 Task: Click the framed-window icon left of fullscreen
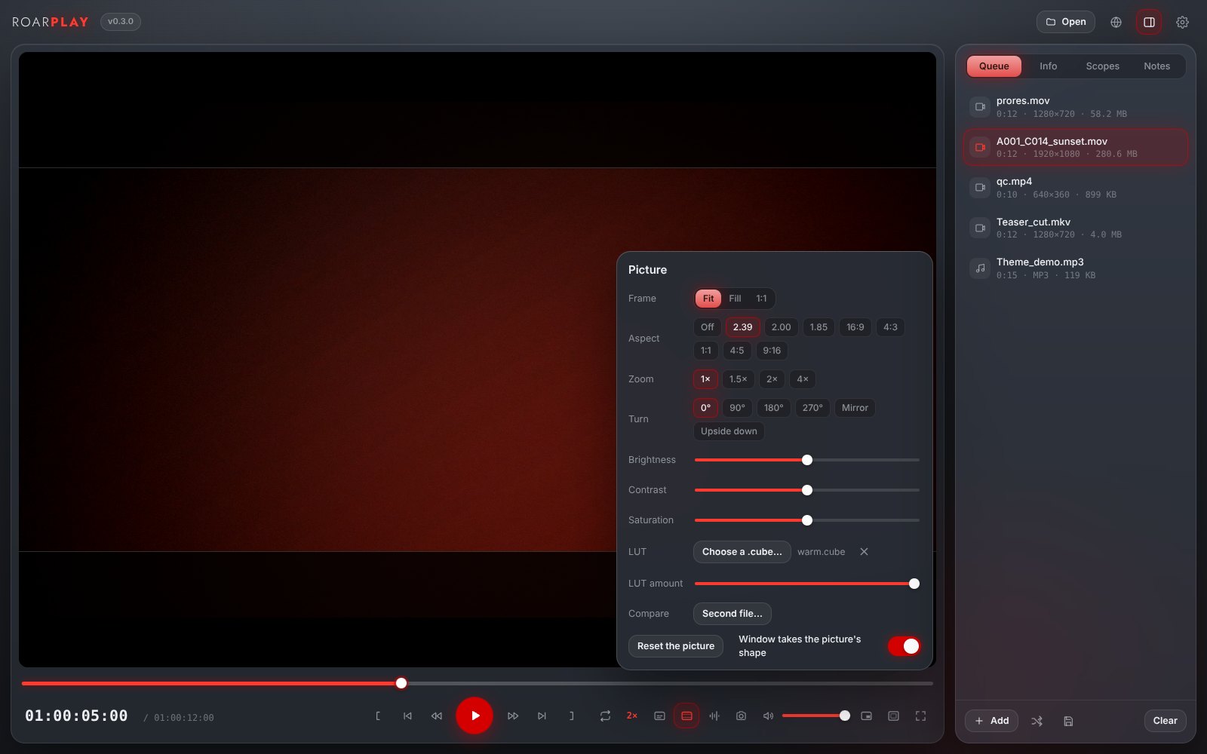point(893,716)
